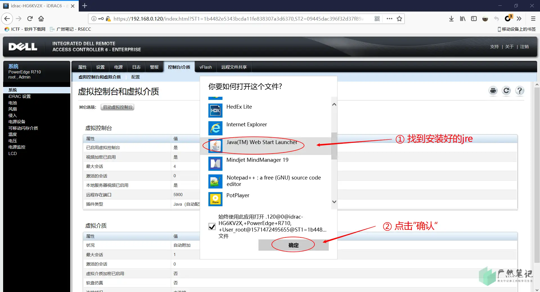540x292 pixels.
Task: Open the 电源 tab
Action: coord(118,67)
